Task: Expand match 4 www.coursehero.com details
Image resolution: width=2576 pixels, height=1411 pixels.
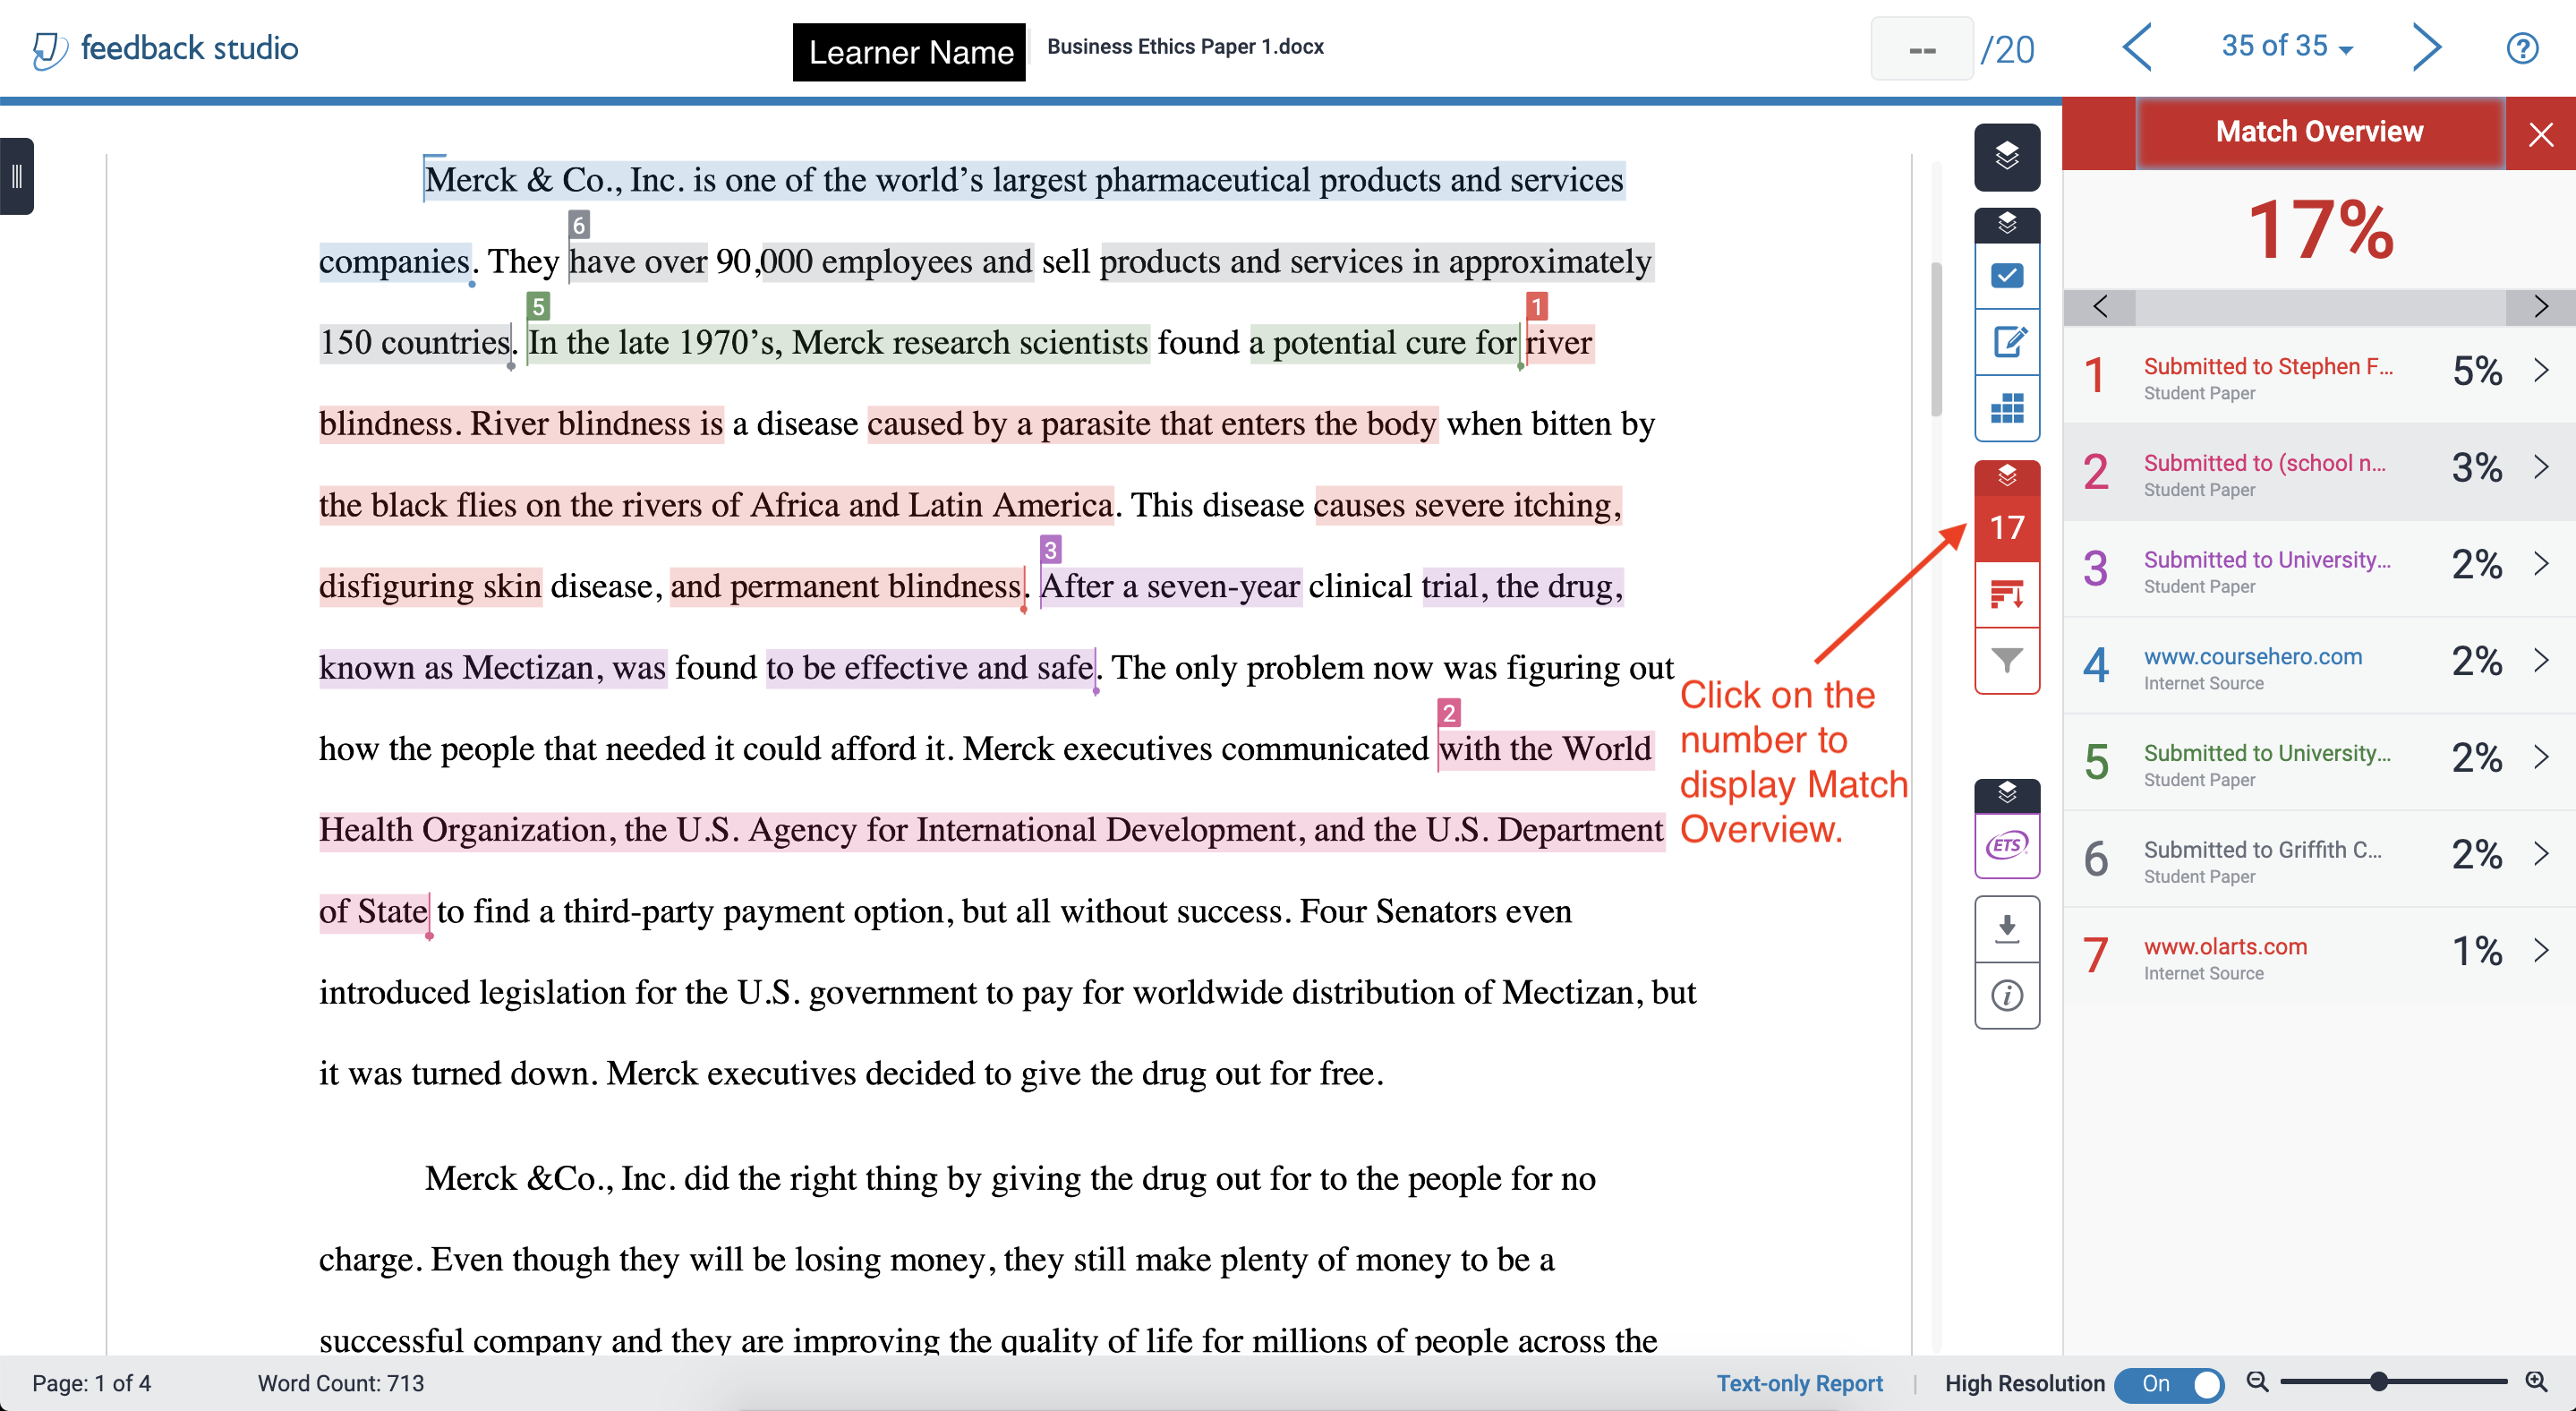Action: coord(2541,660)
